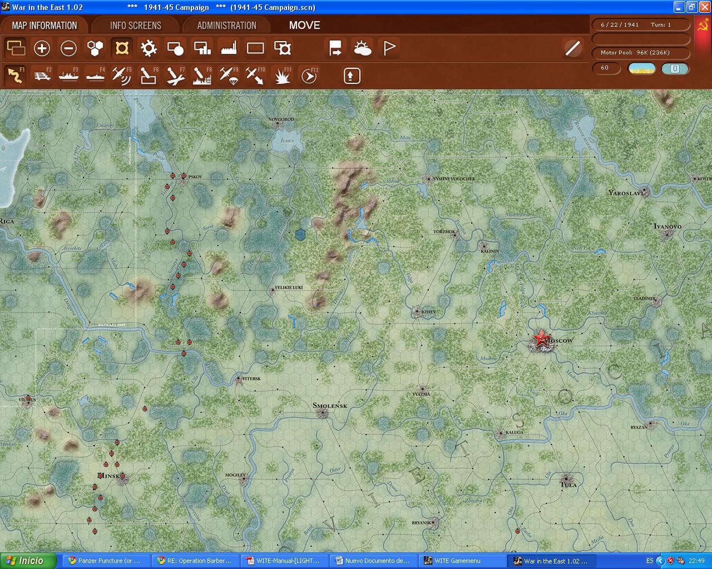Select the F7 bomb airfield mode icon
This screenshot has height=569, width=712.
(175, 75)
